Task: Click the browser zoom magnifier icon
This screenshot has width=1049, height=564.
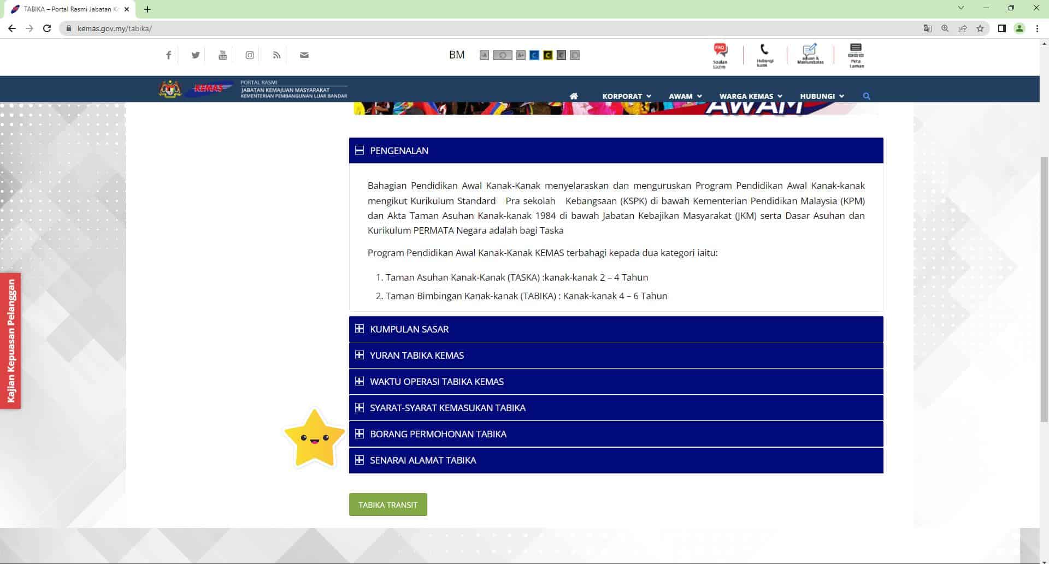Action: 945,28
